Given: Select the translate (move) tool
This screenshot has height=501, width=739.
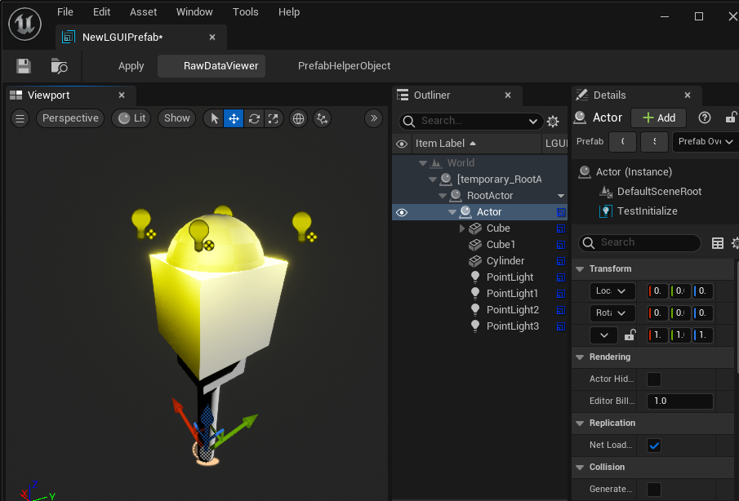Looking at the screenshot, I should [234, 118].
